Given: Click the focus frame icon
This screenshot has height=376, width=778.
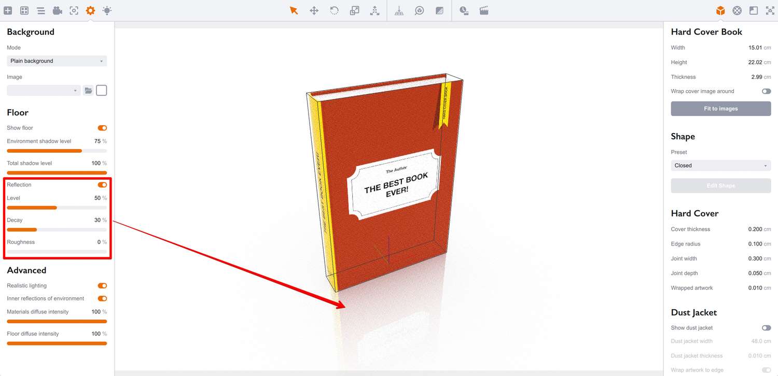Looking at the screenshot, I should (x=74, y=10).
